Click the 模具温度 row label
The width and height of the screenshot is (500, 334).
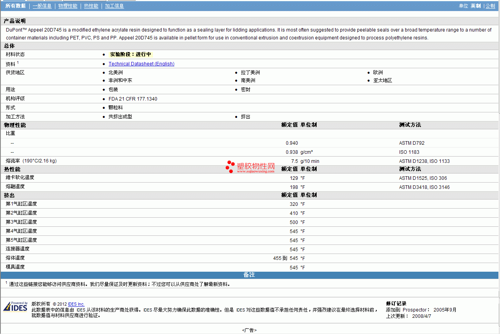tap(15, 267)
